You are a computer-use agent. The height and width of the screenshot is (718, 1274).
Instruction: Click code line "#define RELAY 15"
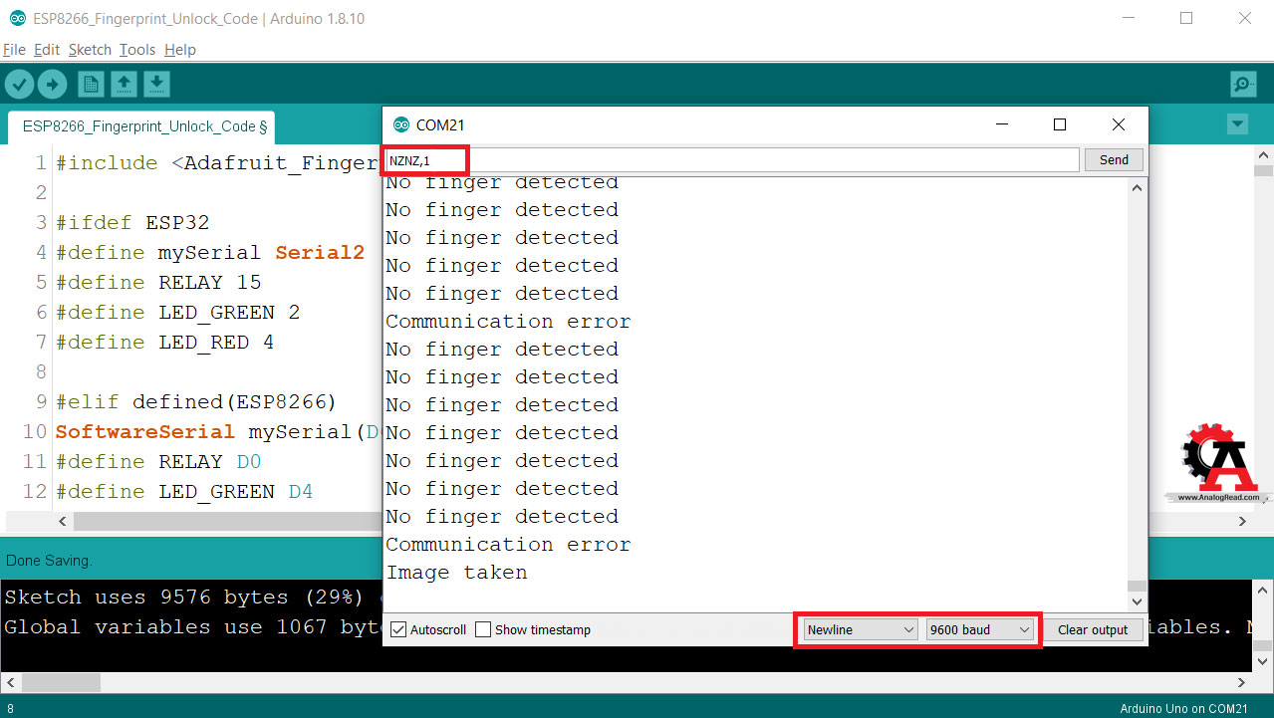(x=158, y=282)
